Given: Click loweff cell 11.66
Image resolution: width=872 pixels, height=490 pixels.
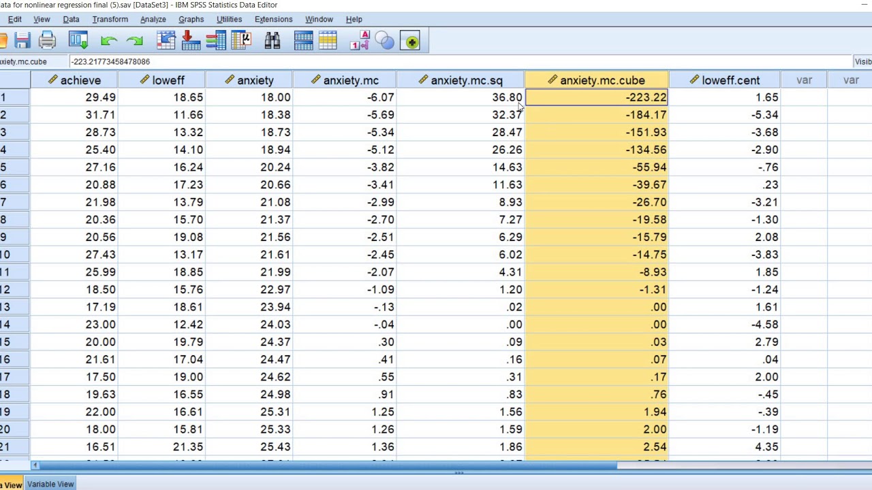Looking at the screenshot, I should pyautogui.click(x=161, y=115).
